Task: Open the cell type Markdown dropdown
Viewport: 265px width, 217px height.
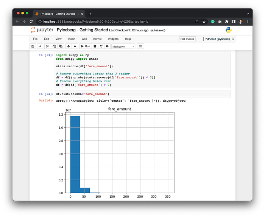Action: coord(123,46)
